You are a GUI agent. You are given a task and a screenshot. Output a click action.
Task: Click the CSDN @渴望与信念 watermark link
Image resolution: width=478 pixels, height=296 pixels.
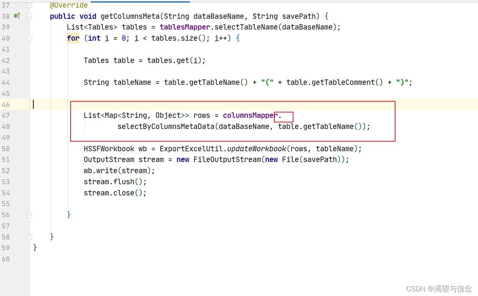[439, 289]
